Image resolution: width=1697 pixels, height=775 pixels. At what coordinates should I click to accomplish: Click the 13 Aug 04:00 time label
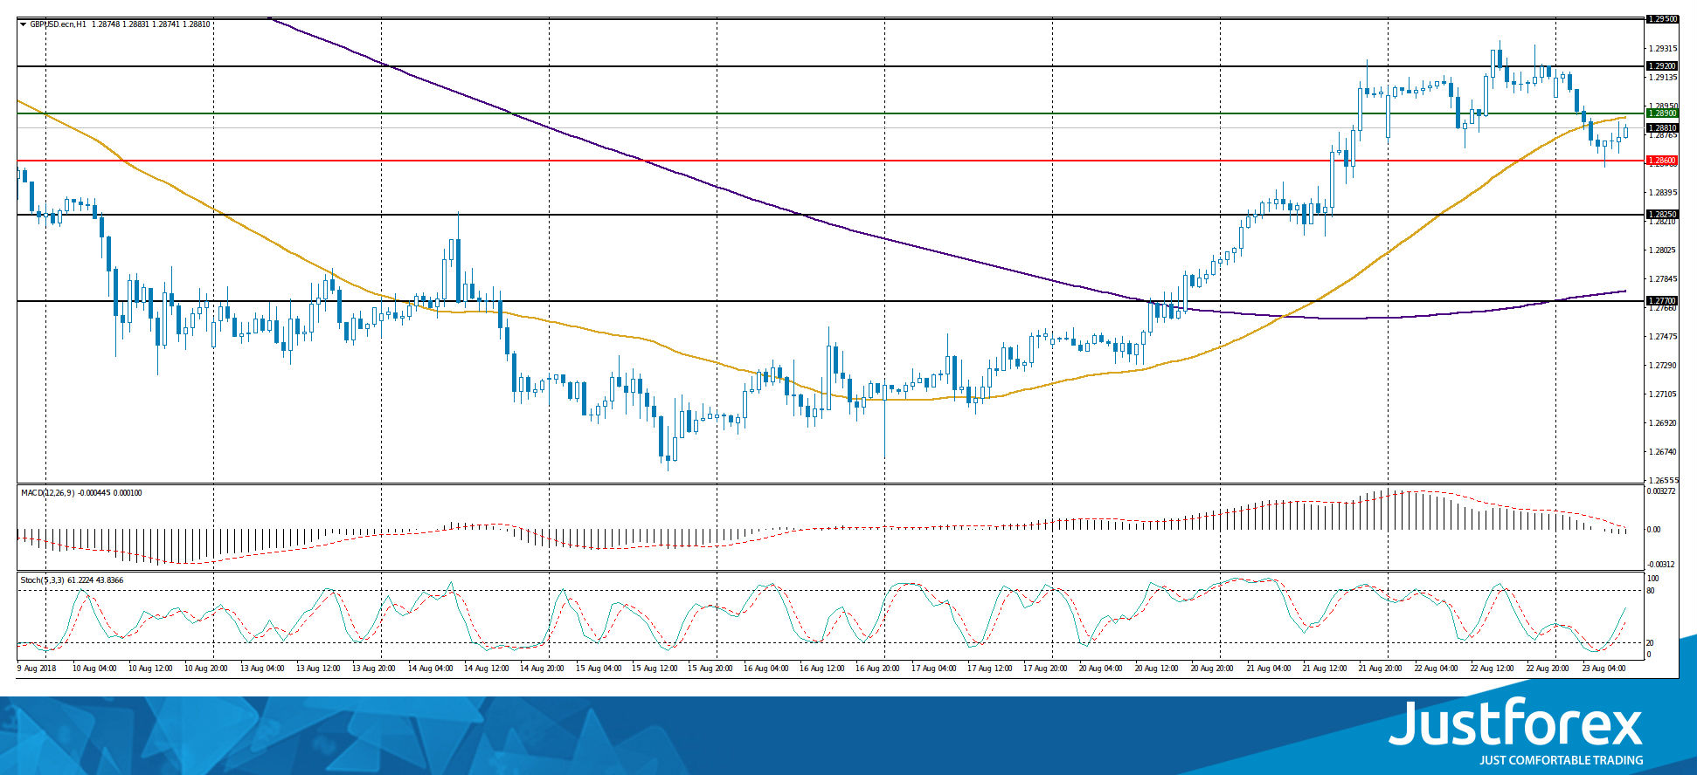click(x=262, y=669)
